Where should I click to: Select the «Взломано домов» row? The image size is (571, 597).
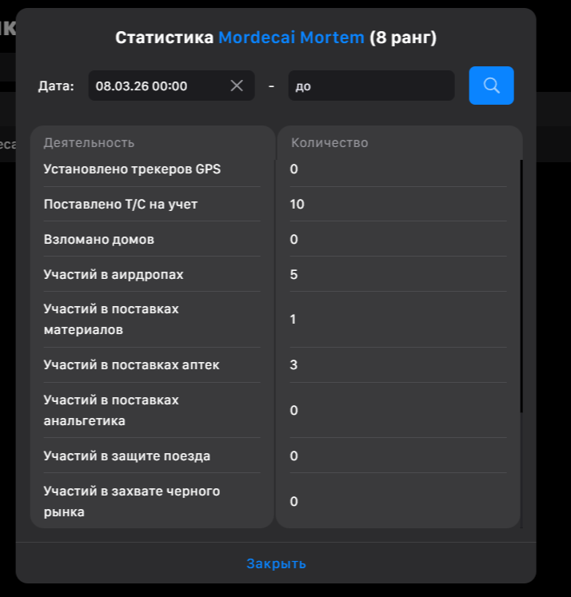(99, 240)
